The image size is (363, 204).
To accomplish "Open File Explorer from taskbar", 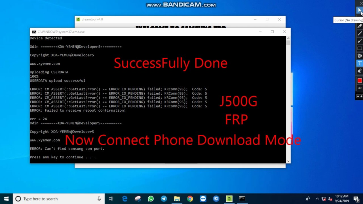I will [x=177, y=199].
